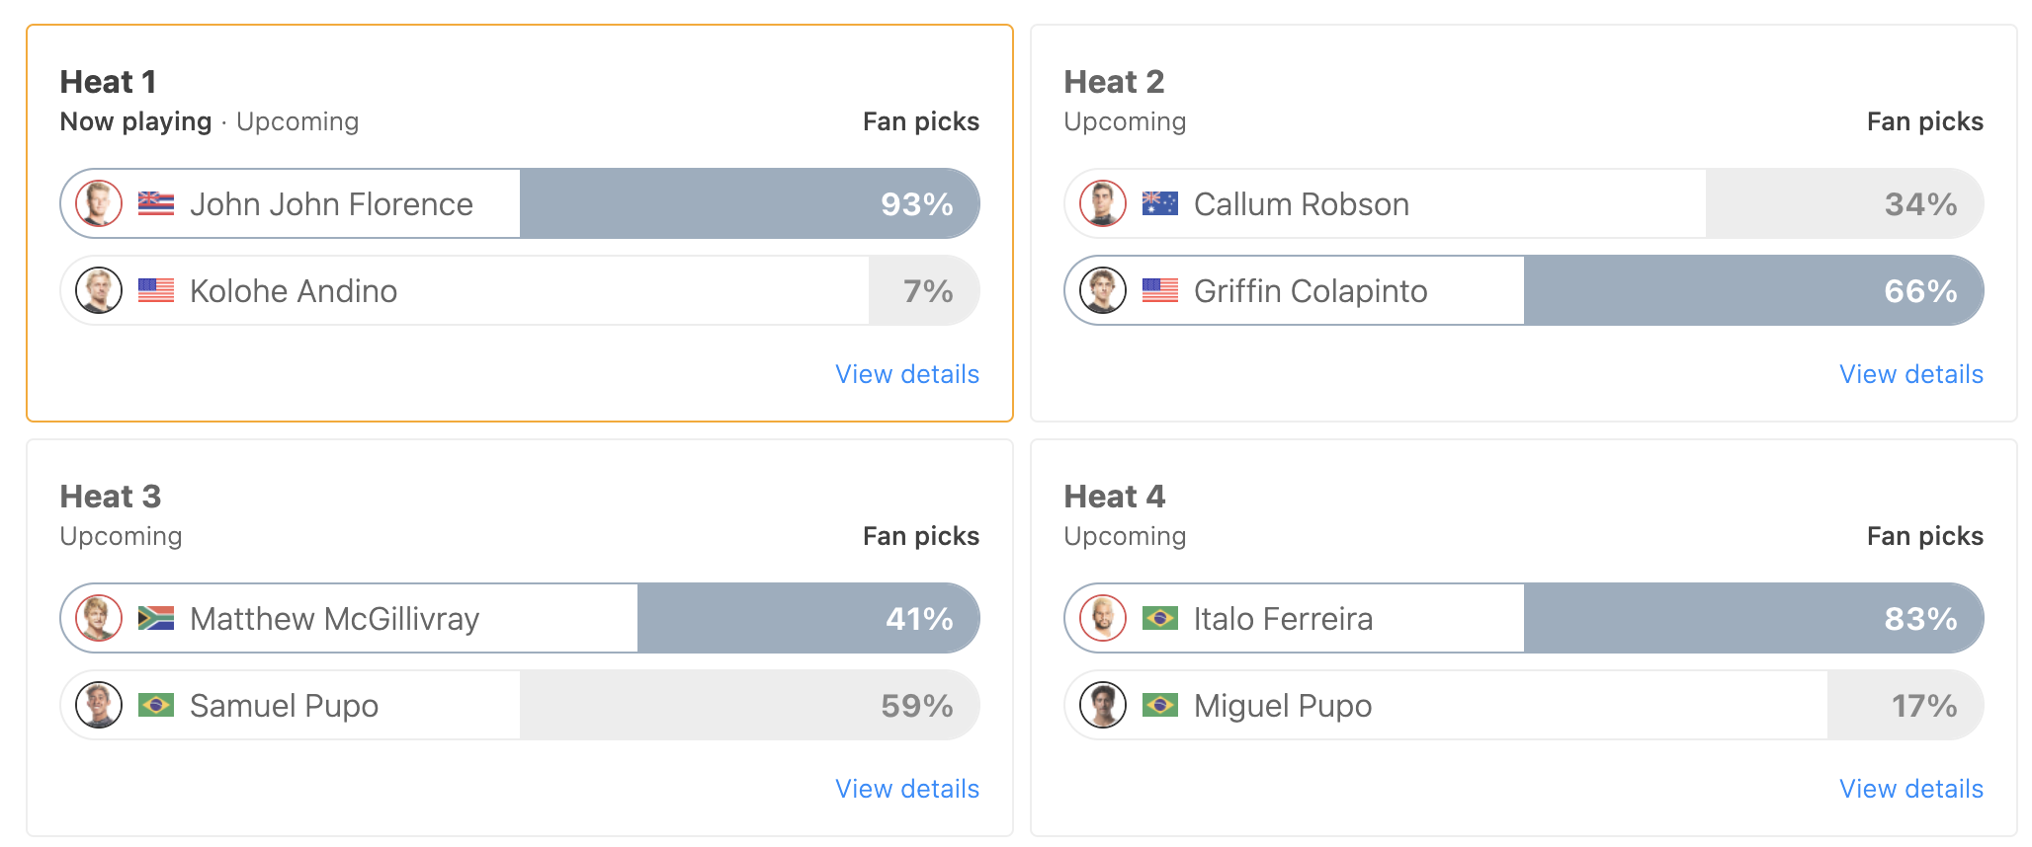Click John John Florence's avatar photo
The width and height of the screenshot is (2032, 847).
99,203
